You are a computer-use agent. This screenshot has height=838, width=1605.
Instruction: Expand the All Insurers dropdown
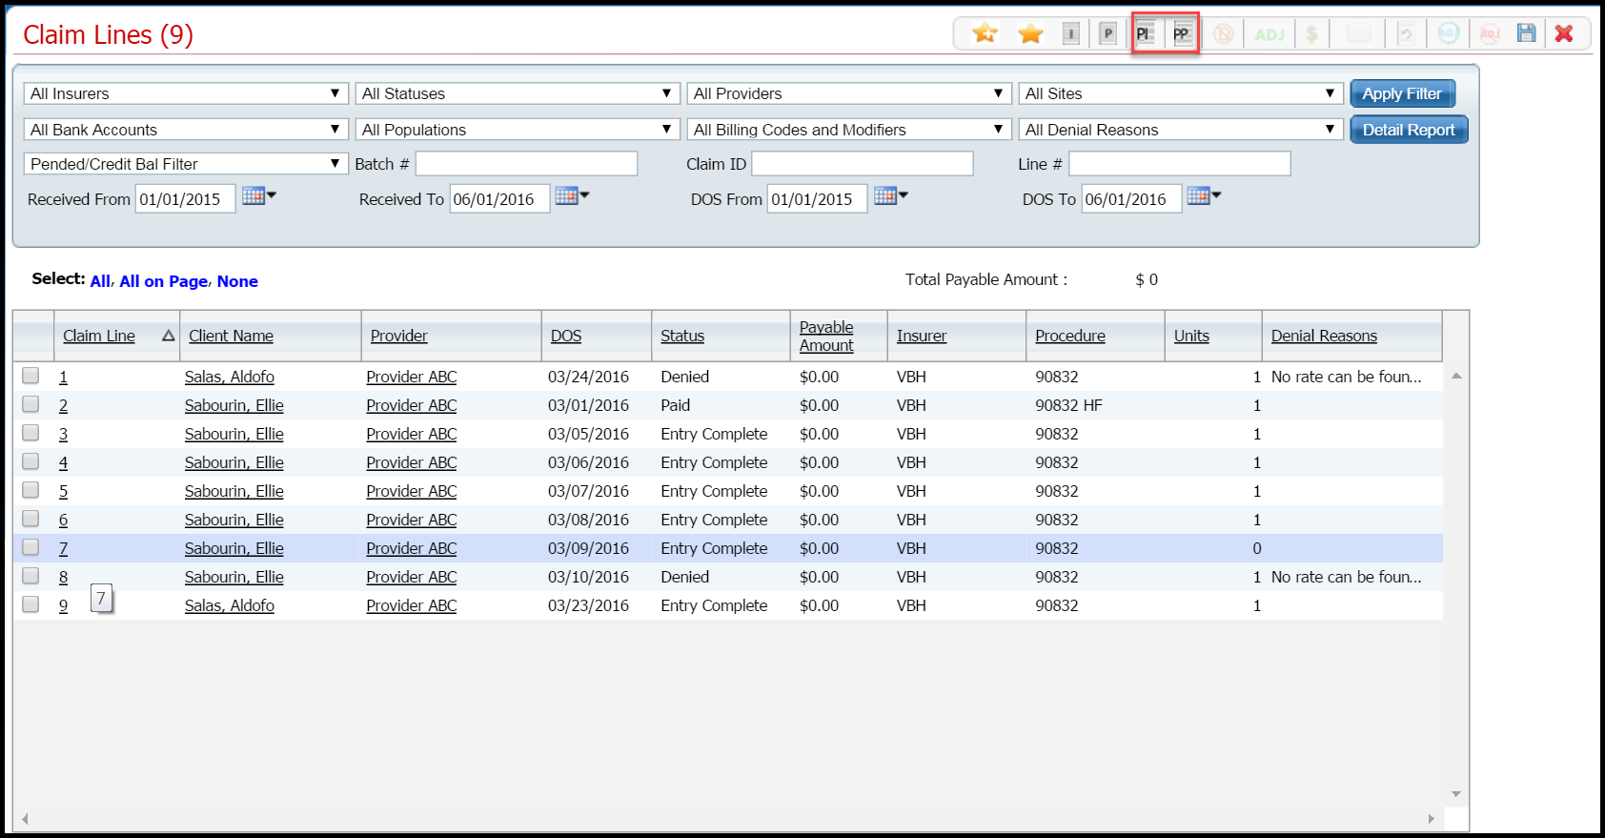point(185,93)
